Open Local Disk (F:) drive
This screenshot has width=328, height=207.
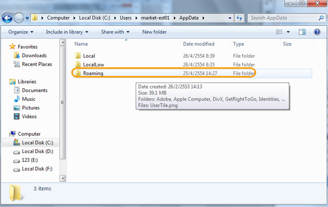[x=37, y=169]
